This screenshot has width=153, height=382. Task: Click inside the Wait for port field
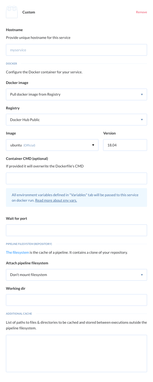coord(76,230)
